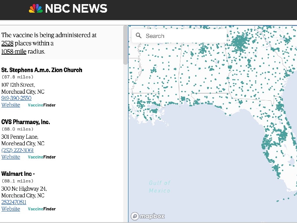
Task: Open VaccineFinder for St. Stephens church
Action: [42, 105]
